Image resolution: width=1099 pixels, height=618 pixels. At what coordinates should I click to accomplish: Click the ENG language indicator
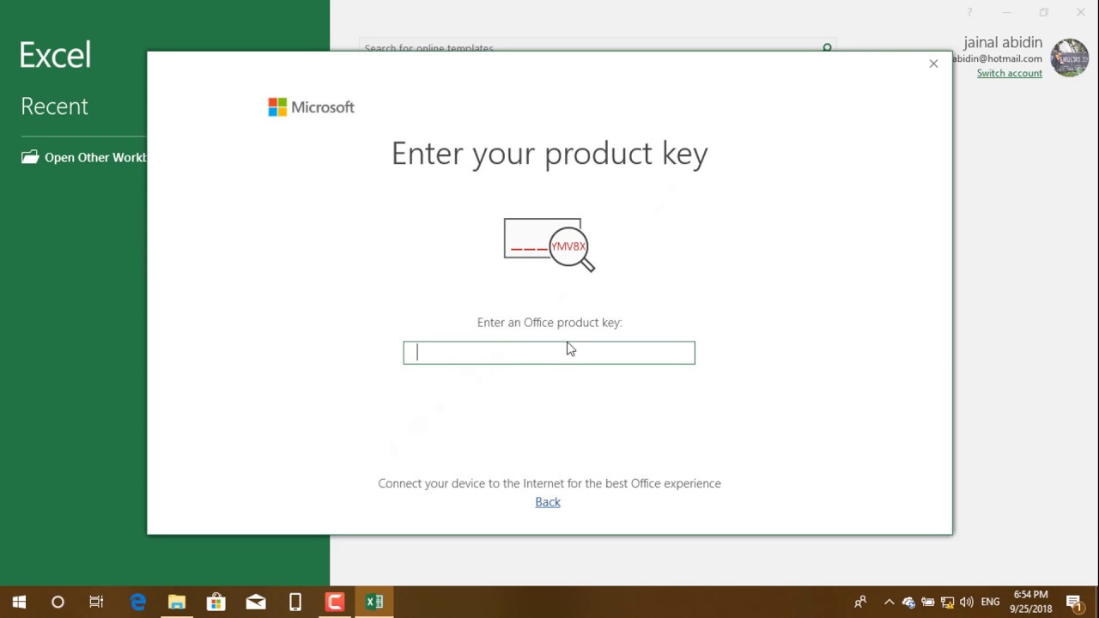coord(990,602)
